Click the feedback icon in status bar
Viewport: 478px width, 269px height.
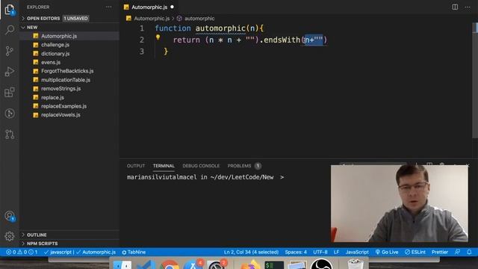point(457,252)
